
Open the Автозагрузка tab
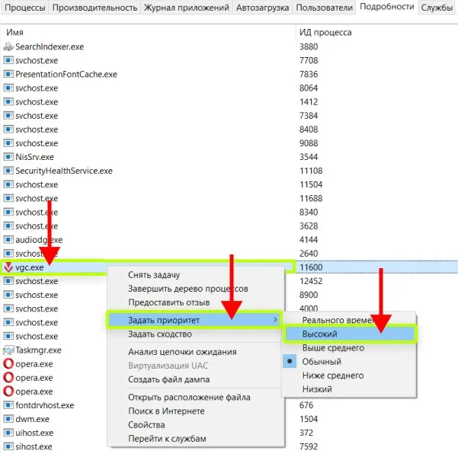pyautogui.click(x=262, y=8)
